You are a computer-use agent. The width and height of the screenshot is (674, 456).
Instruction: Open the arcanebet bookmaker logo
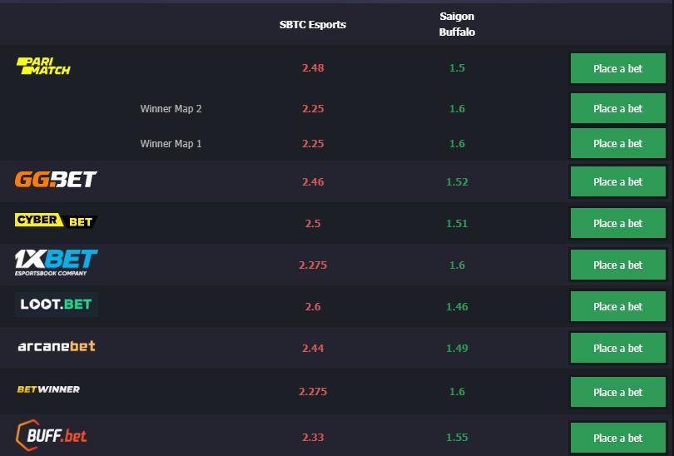pos(57,346)
